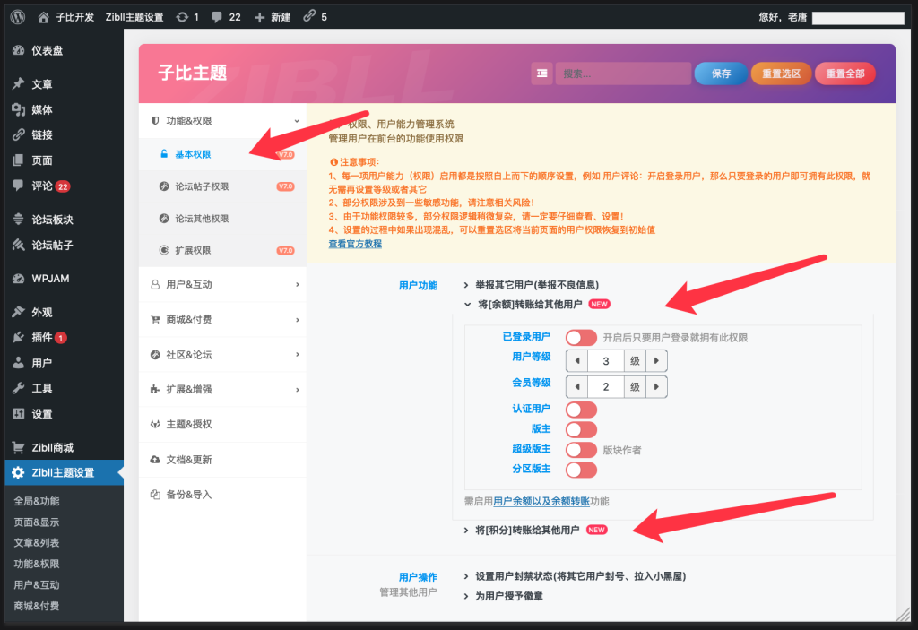
Task: Select the 论坛帖子权限 tab
Action: tap(222, 186)
